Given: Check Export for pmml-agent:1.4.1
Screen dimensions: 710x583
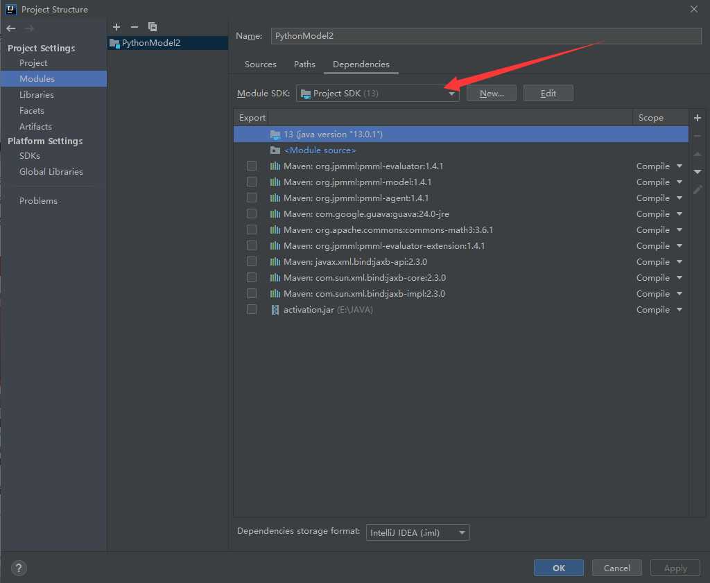Looking at the screenshot, I should pos(251,198).
